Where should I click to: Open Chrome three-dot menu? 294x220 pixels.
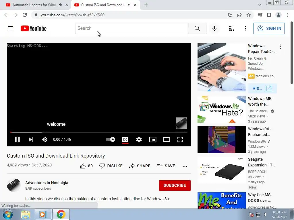(288, 15)
